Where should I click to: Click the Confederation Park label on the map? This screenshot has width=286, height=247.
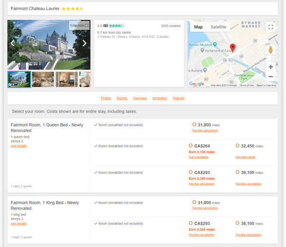tap(244, 77)
